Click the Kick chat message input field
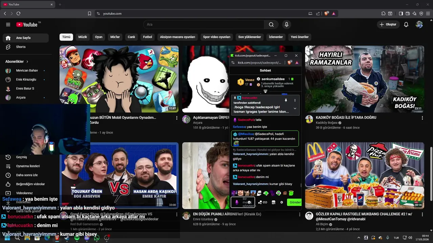This screenshot has width=433, height=243. [x=243, y=202]
